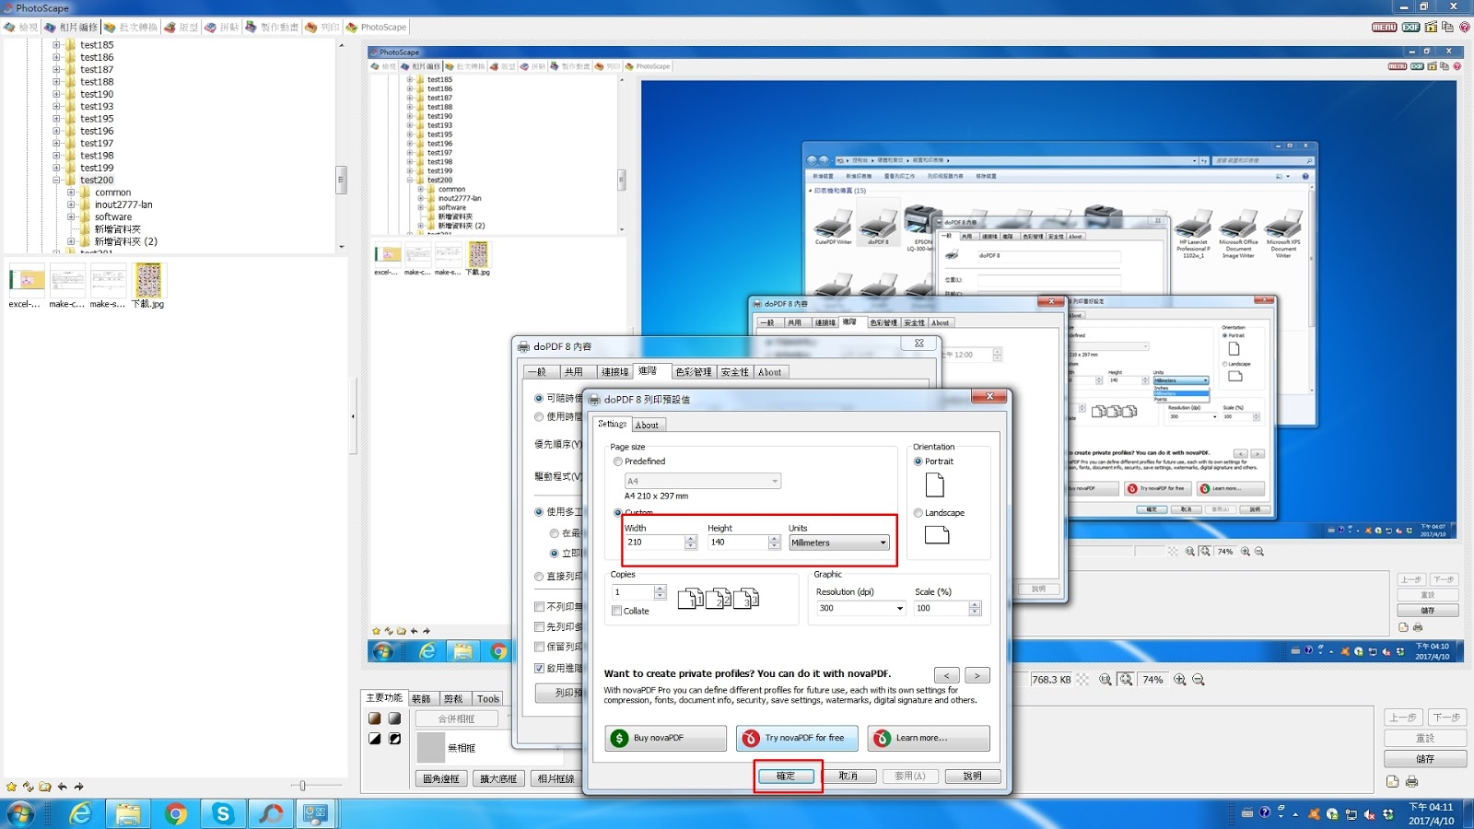Viewport: 1474px width, 829px height.
Task: Go forward with the right arrow below the main thumbnails
Action: 78,787
